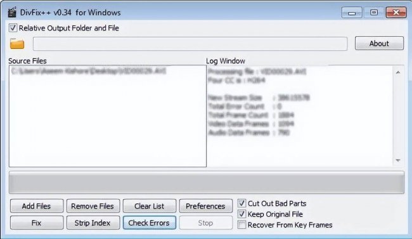Click Remove Files button

(93, 206)
